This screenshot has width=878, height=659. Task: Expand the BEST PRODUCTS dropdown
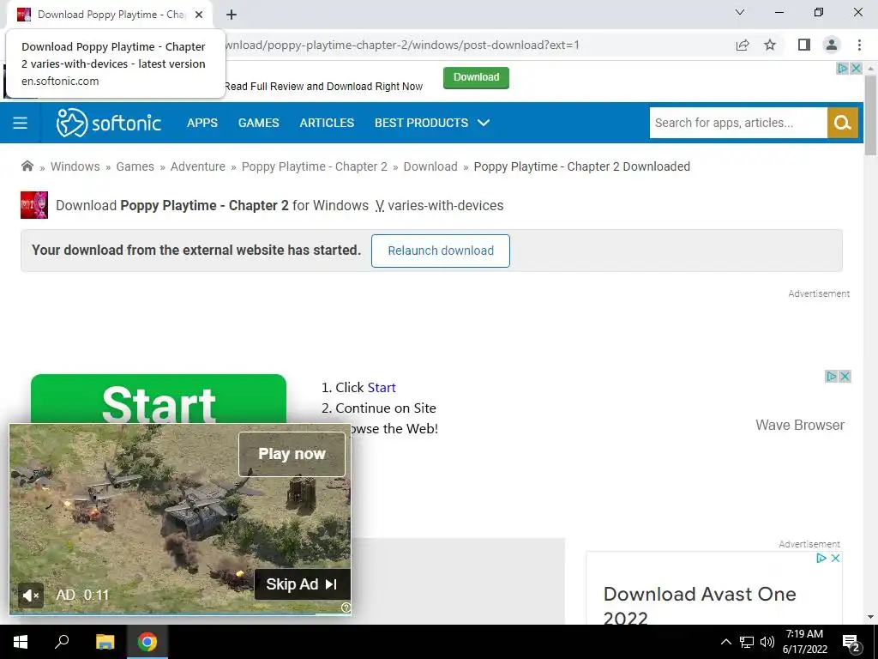[x=432, y=123]
